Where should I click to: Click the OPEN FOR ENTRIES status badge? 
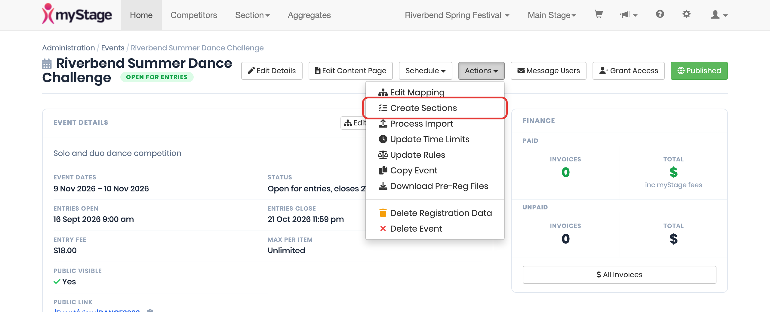tap(157, 77)
